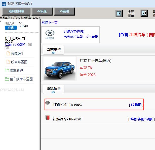Click the 当前车型 status line
Image resolution: width=155 pixels, height=150 pixels.
pyautogui.click(x=20, y=18)
